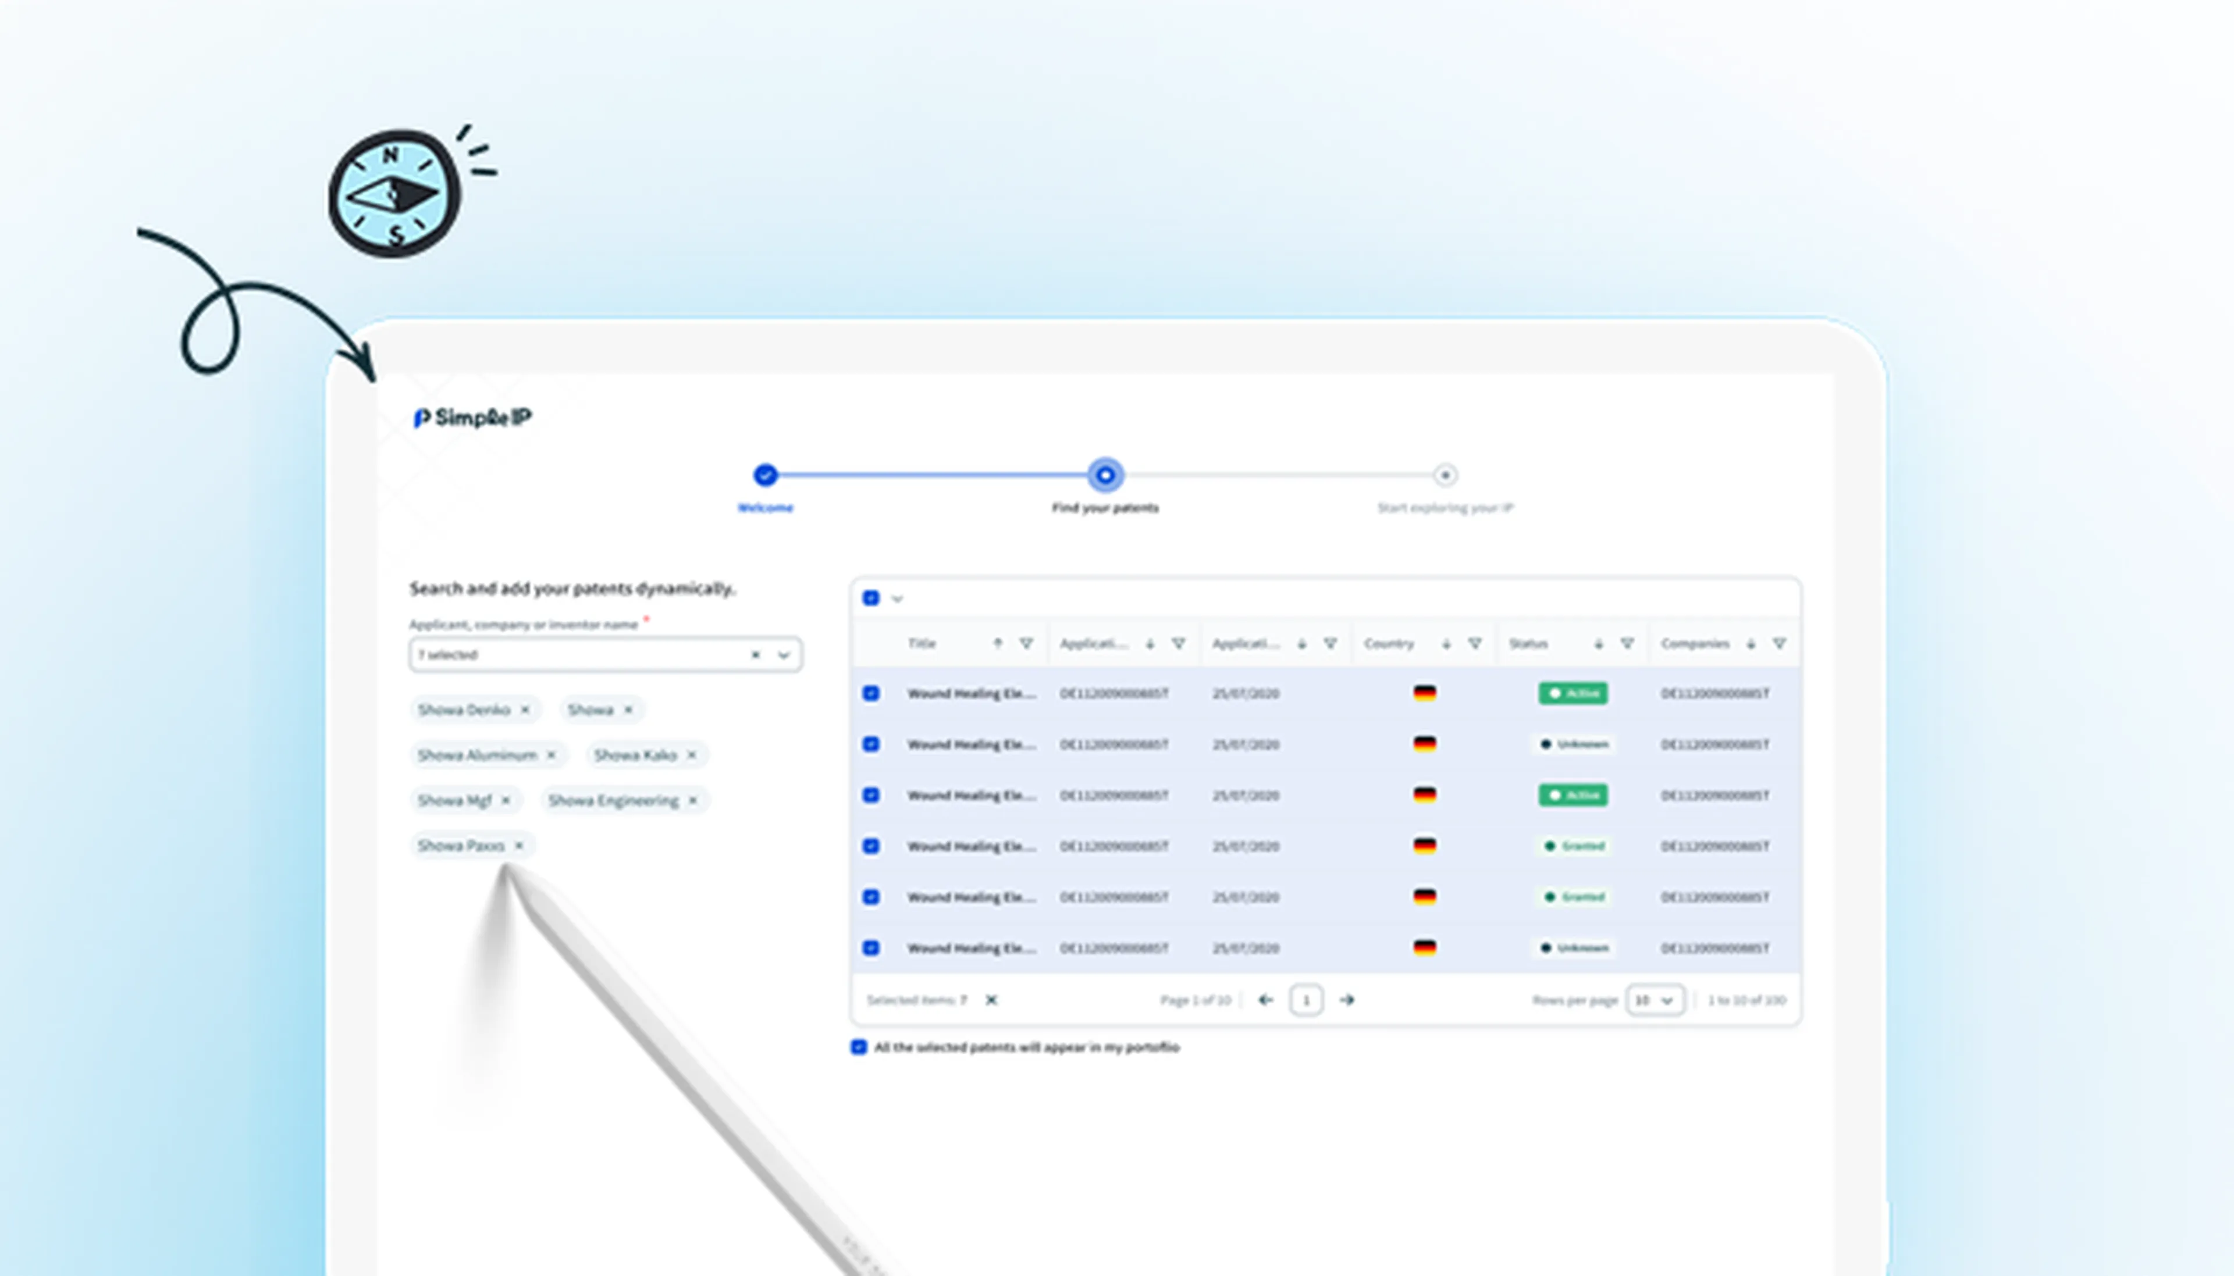2234x1276 pixels.
Task: Filter the Title column
Action: (x=1026, y=643)
